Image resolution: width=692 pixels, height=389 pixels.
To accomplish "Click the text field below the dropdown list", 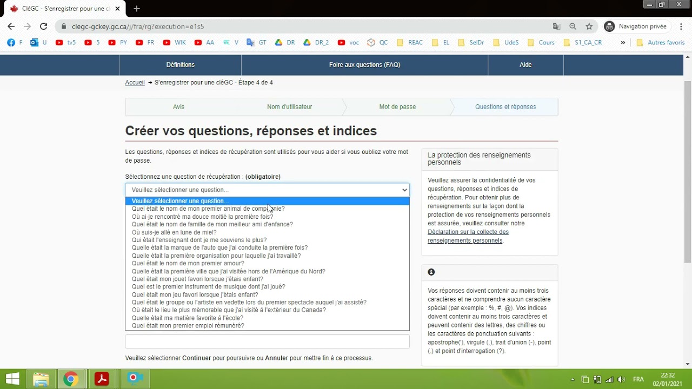I will pyautogui.click(x=267, y=341).
